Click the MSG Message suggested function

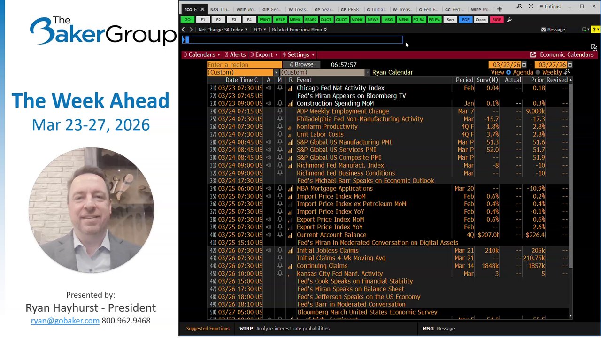[x=439, y=329]
